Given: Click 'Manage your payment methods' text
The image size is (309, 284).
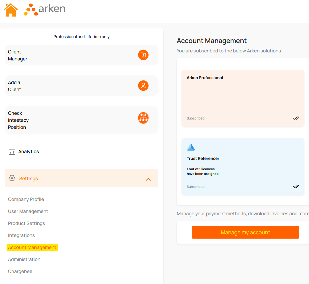Looking at the screenshot, I should 212,214.
